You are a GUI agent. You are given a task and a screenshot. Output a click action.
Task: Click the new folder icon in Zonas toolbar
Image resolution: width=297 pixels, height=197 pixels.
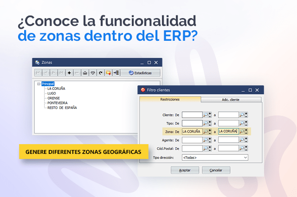(x=108, y=73)
